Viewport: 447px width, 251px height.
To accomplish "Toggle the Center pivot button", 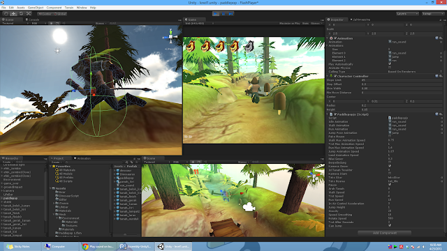I will [45, 14].
